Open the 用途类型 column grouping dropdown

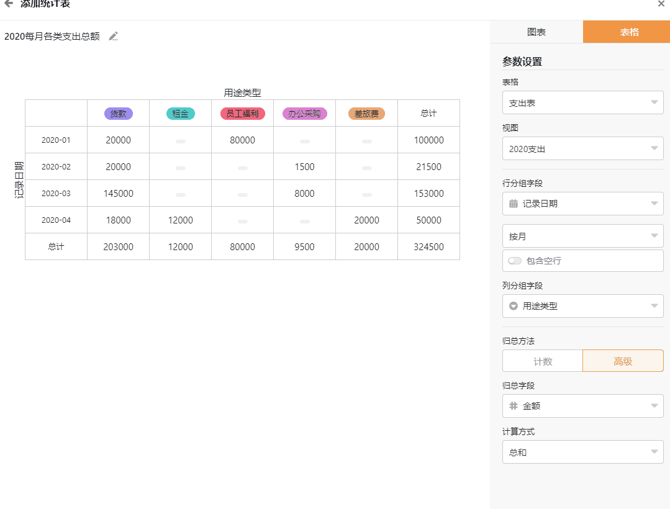[583, 306]
